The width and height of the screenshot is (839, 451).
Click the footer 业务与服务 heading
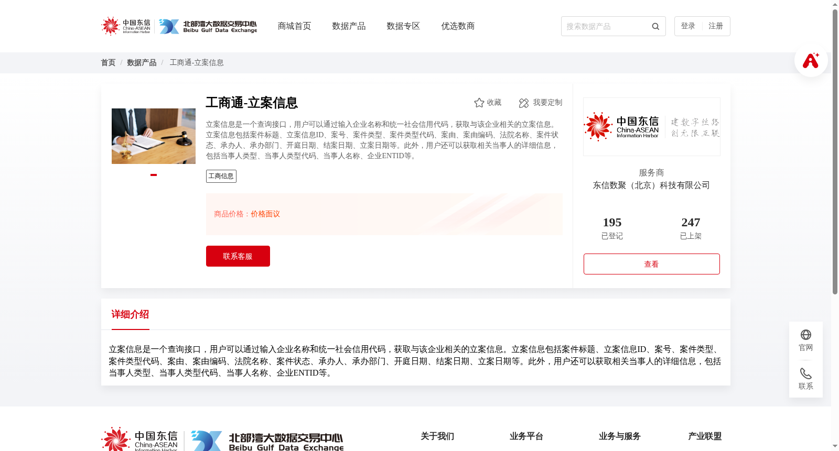(620, 436)
